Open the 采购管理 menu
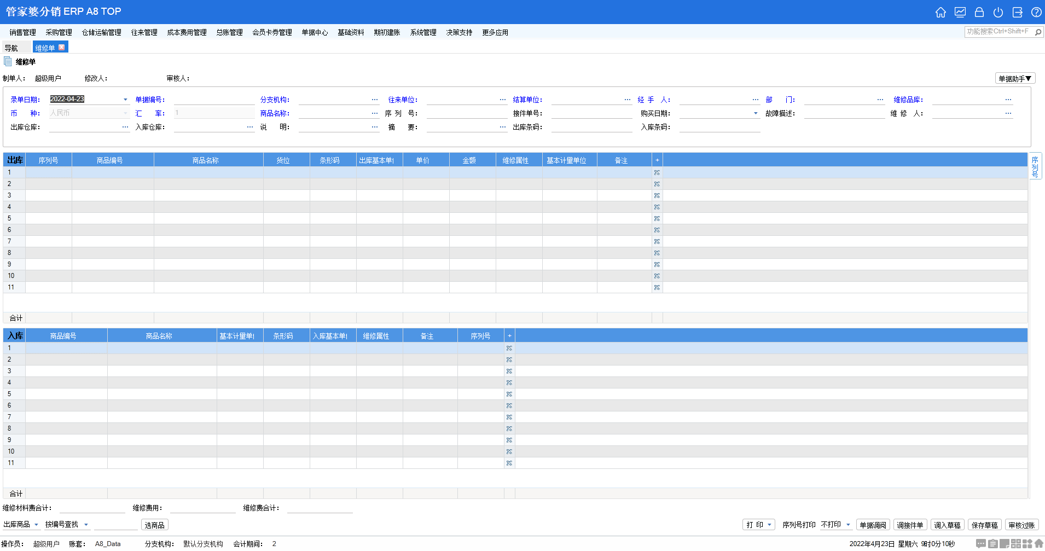Image resolution: width=1045 pixels, height=551 pixels. pos(59,33)
